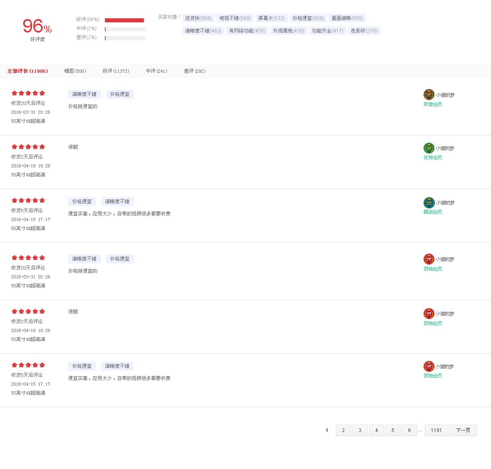This screenshot has height=469, width=491.
Task: Jump to the last page 1191
Action: [436, 430]
